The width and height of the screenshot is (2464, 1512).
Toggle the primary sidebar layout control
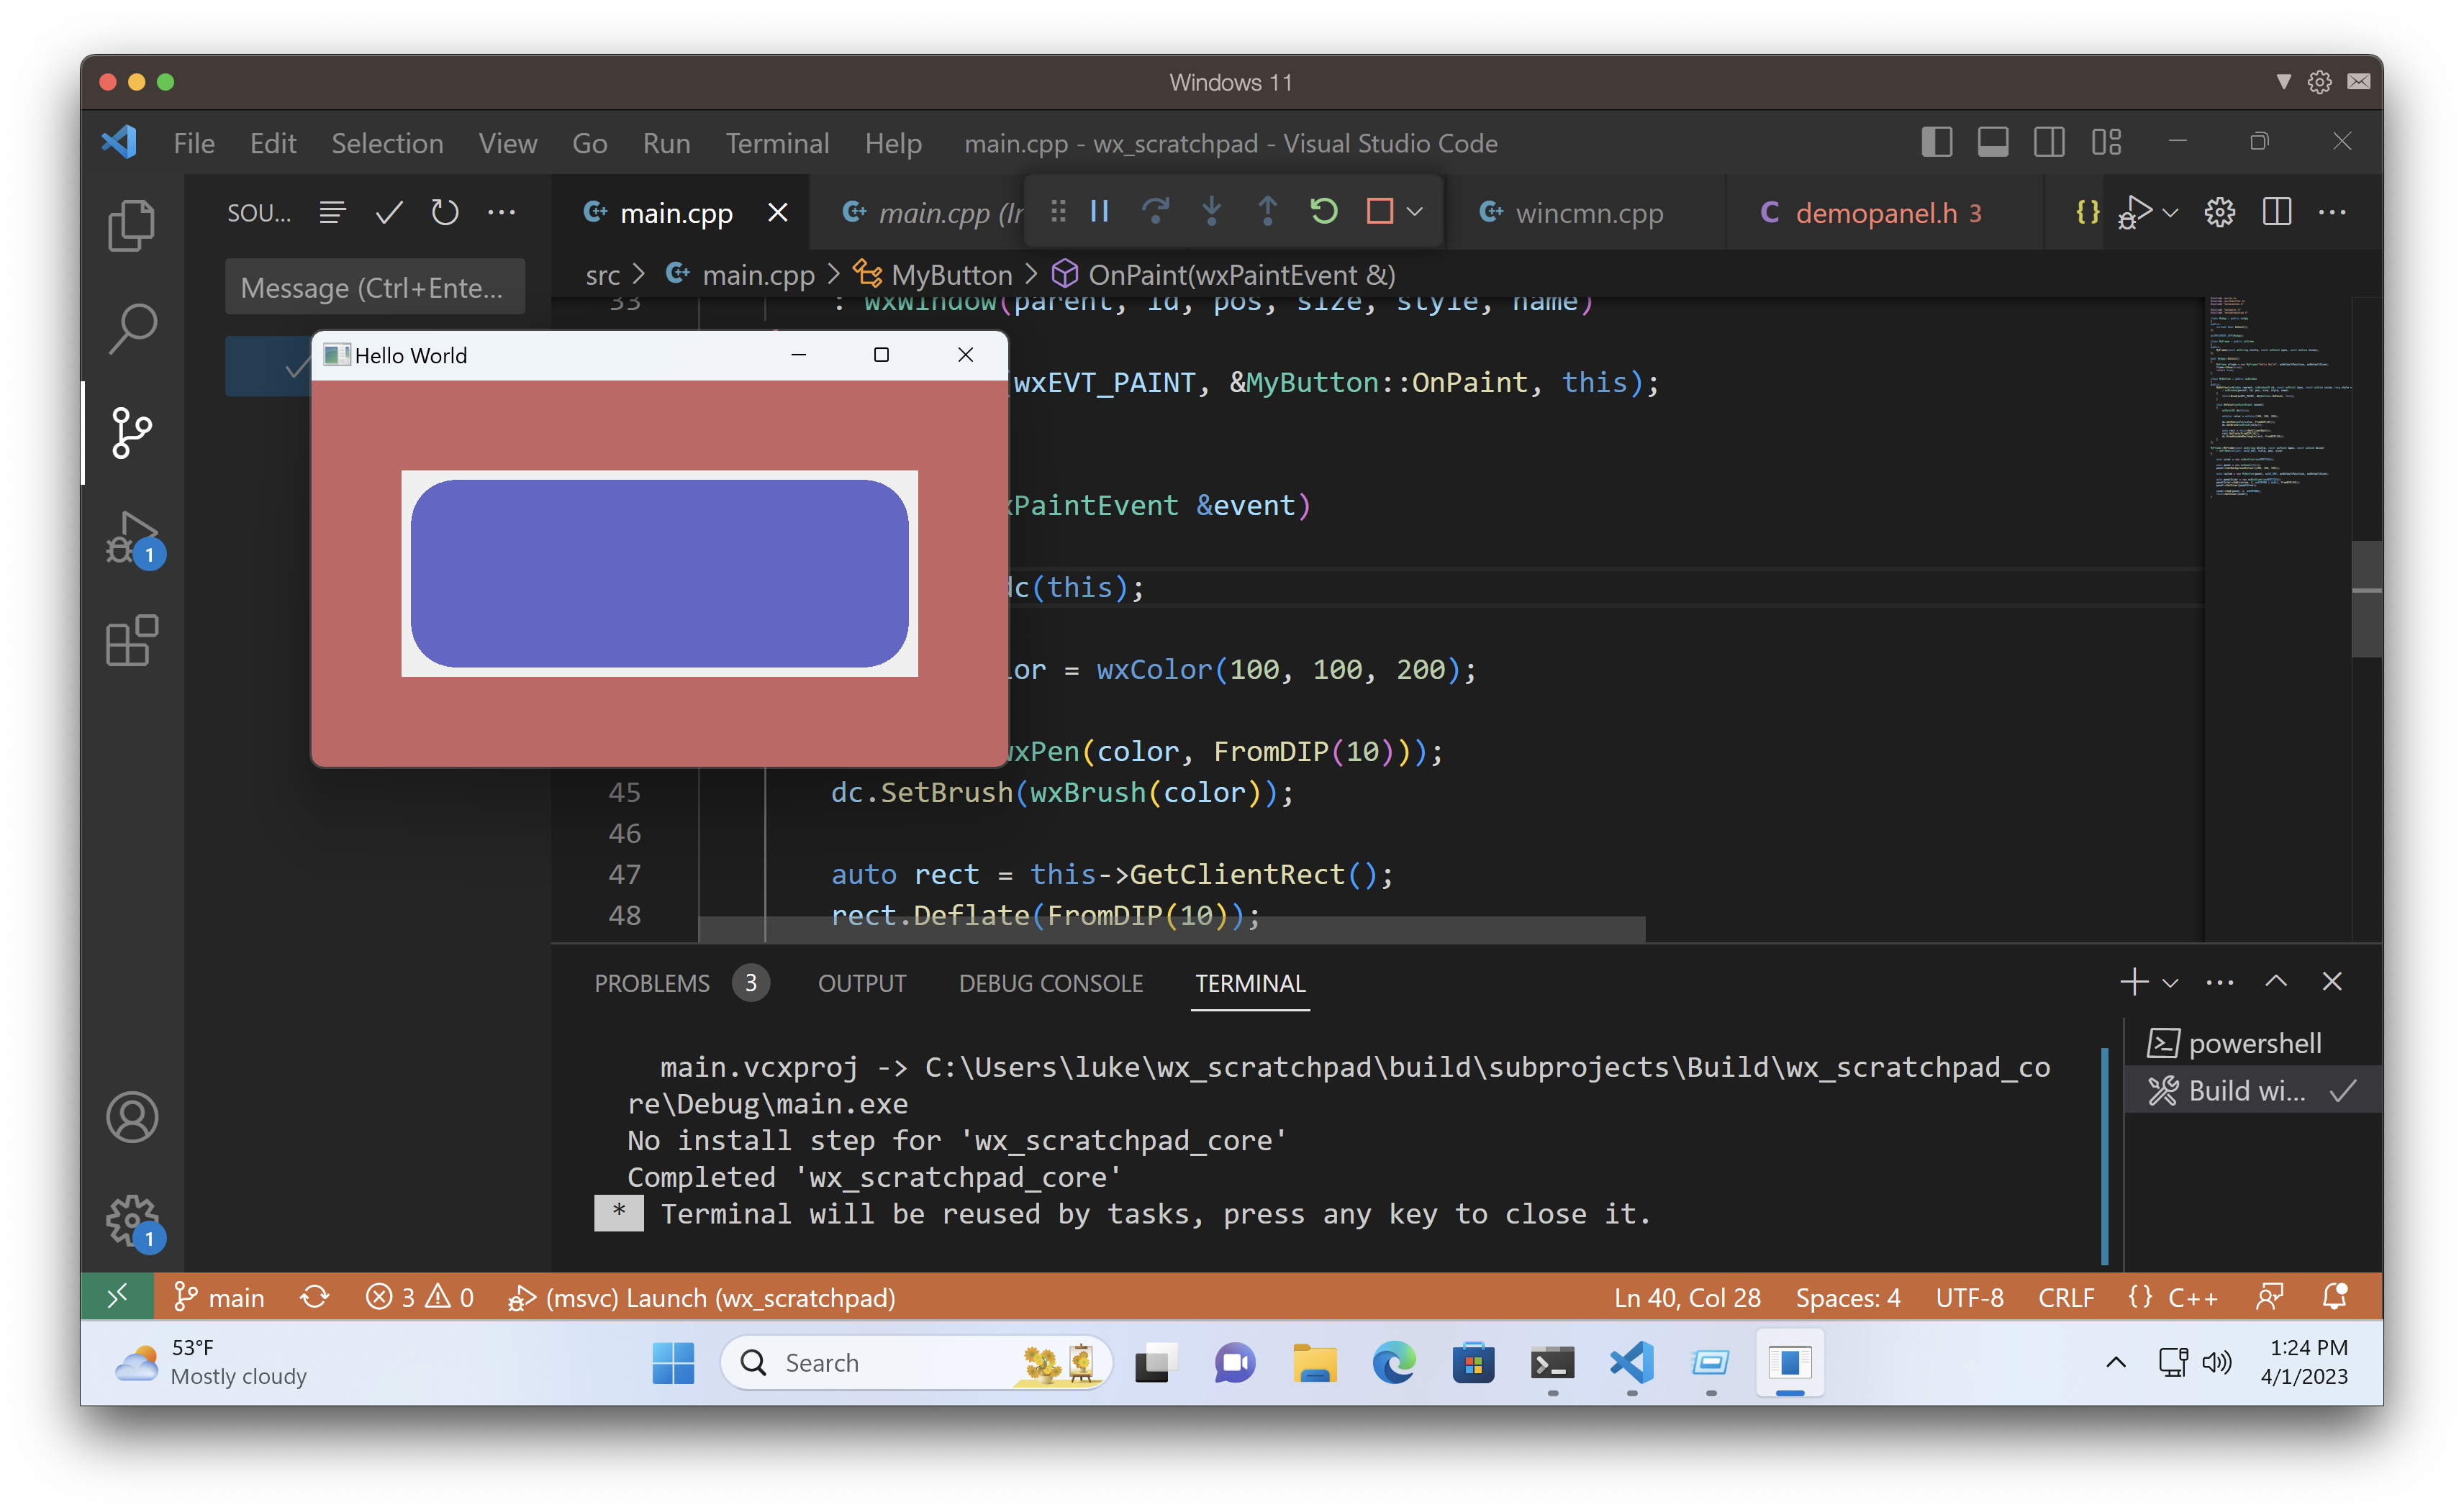pos(1936,141)
